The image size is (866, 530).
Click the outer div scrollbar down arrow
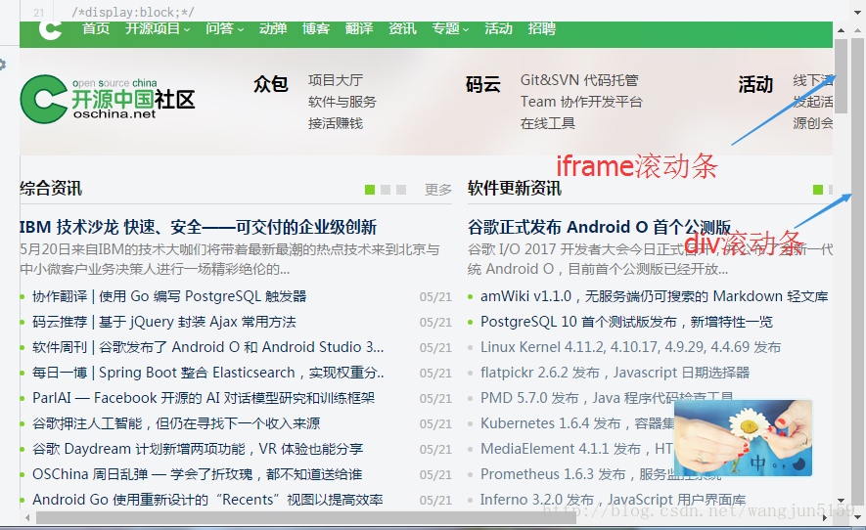click(858, 517)
